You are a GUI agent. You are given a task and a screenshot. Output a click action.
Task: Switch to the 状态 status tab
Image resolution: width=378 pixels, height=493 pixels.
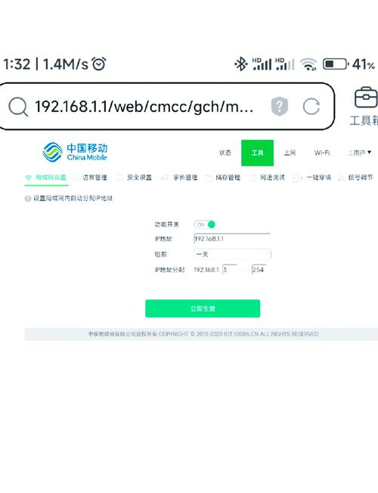pos(225,153)
